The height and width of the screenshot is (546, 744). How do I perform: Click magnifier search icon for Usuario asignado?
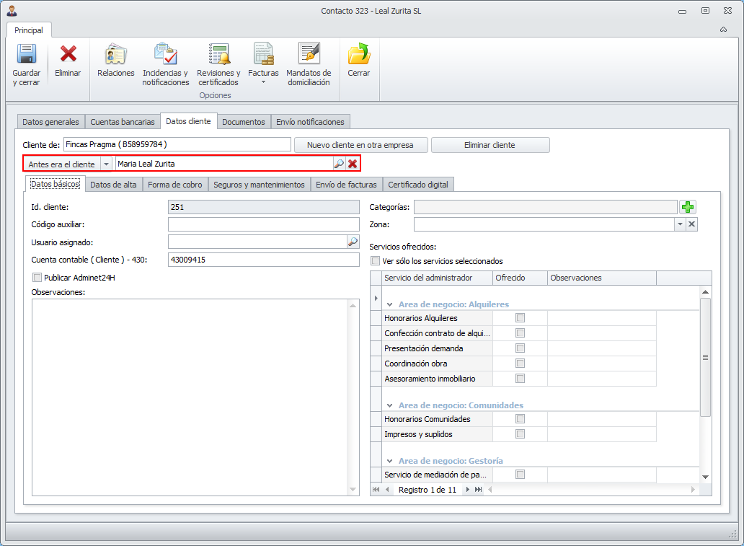pyautogui.click(x=353, y=242)
